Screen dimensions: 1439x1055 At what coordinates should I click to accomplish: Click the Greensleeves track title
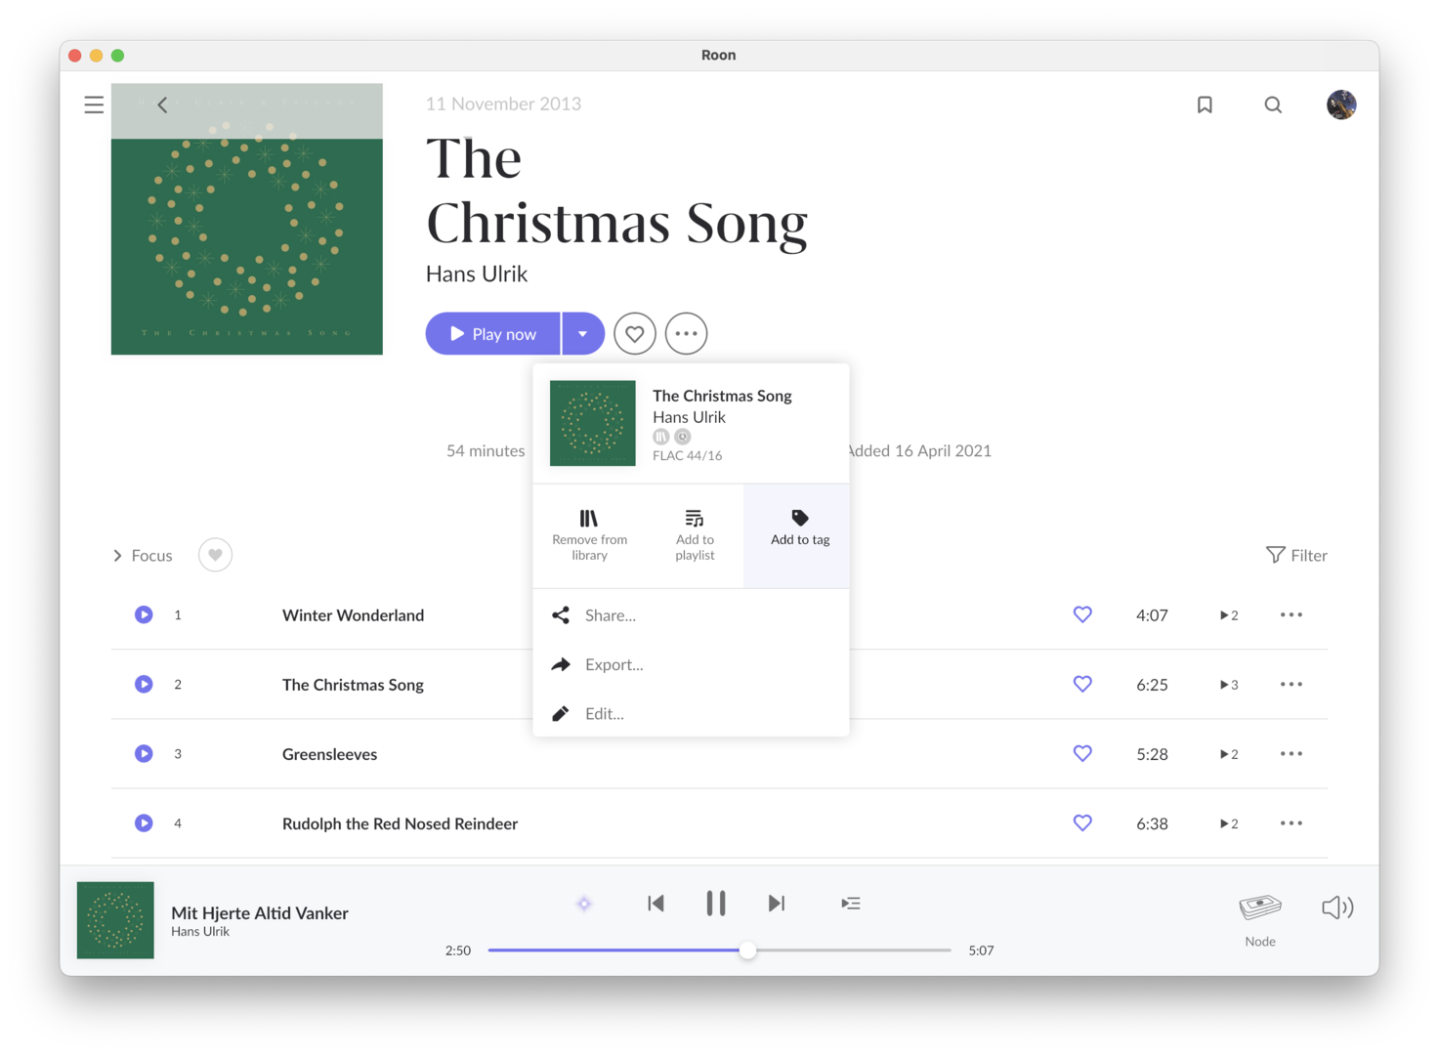(330, 754)
